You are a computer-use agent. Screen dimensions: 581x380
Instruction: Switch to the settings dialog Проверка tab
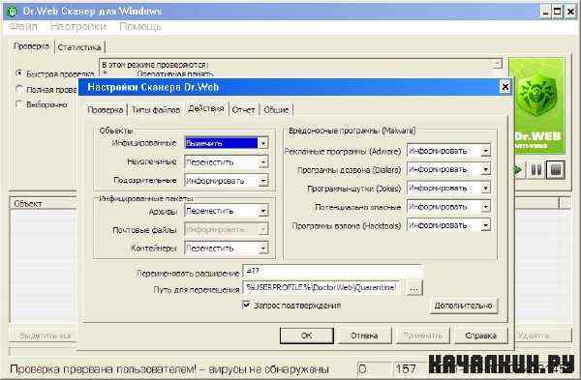point(106,110)
